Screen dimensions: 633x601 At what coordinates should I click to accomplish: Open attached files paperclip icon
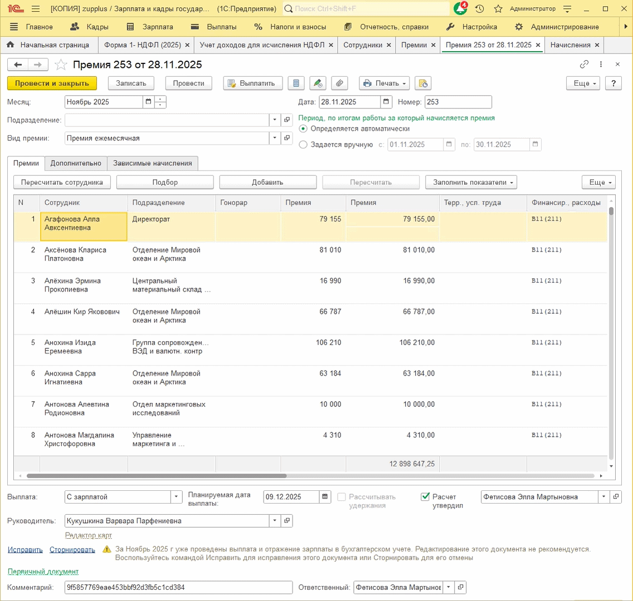[x=339, y=83]
